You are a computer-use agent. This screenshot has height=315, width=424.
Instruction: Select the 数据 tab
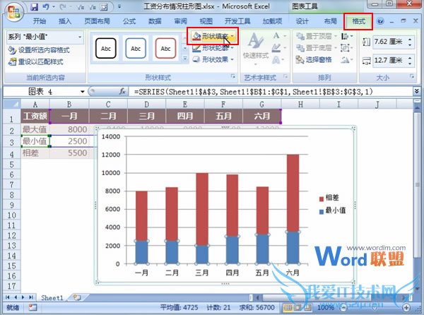155,21
